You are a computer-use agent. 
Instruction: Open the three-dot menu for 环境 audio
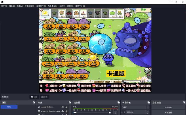tap(115, 113)
